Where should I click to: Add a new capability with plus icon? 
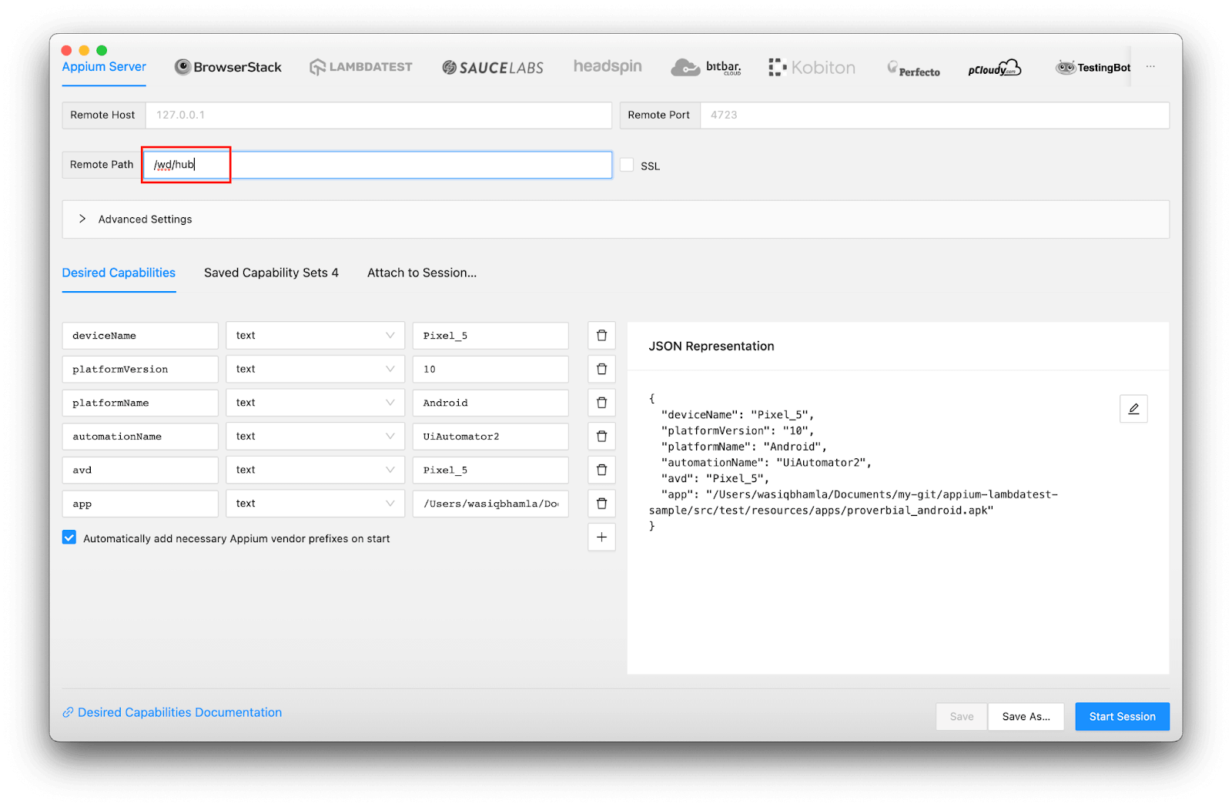[601, 537]
